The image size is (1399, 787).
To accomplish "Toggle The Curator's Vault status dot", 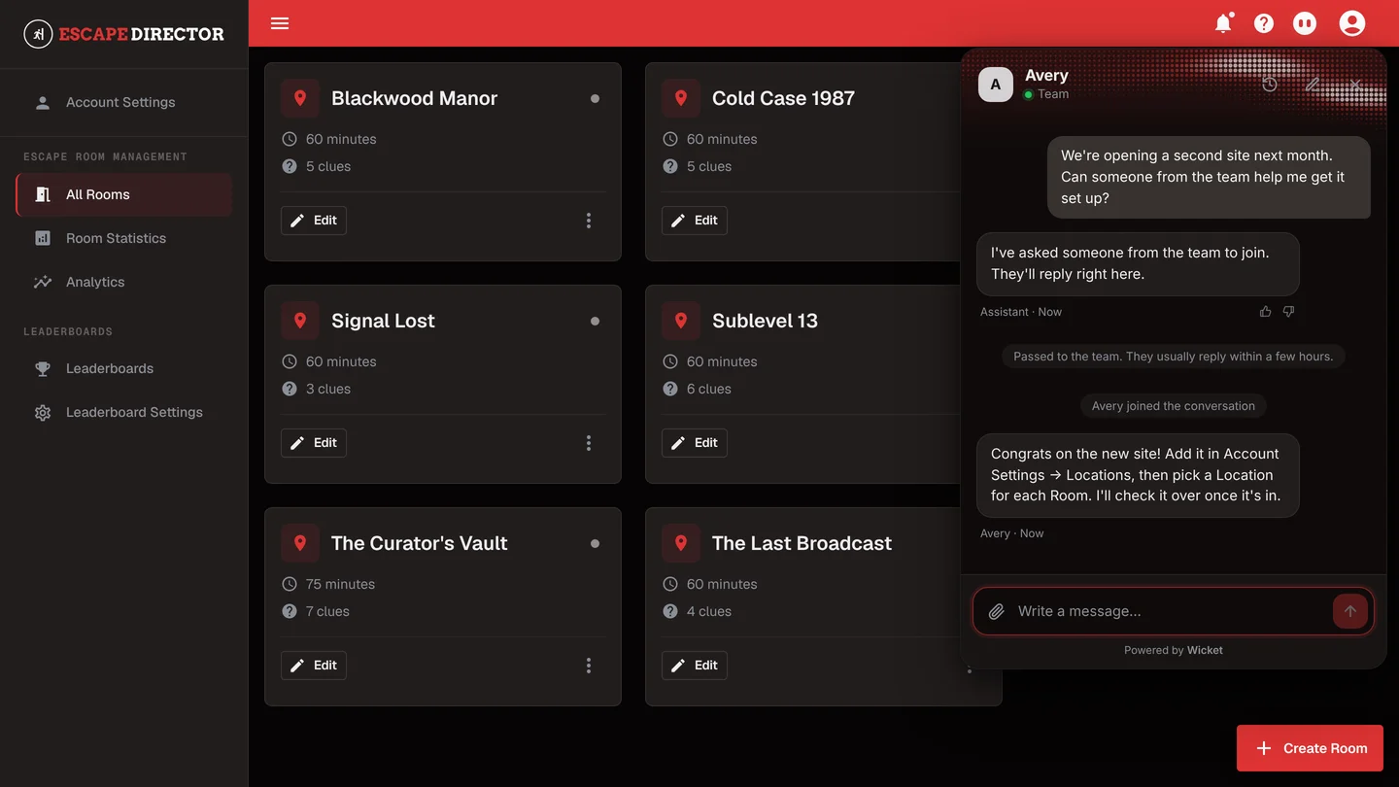I will pos(595,543).
